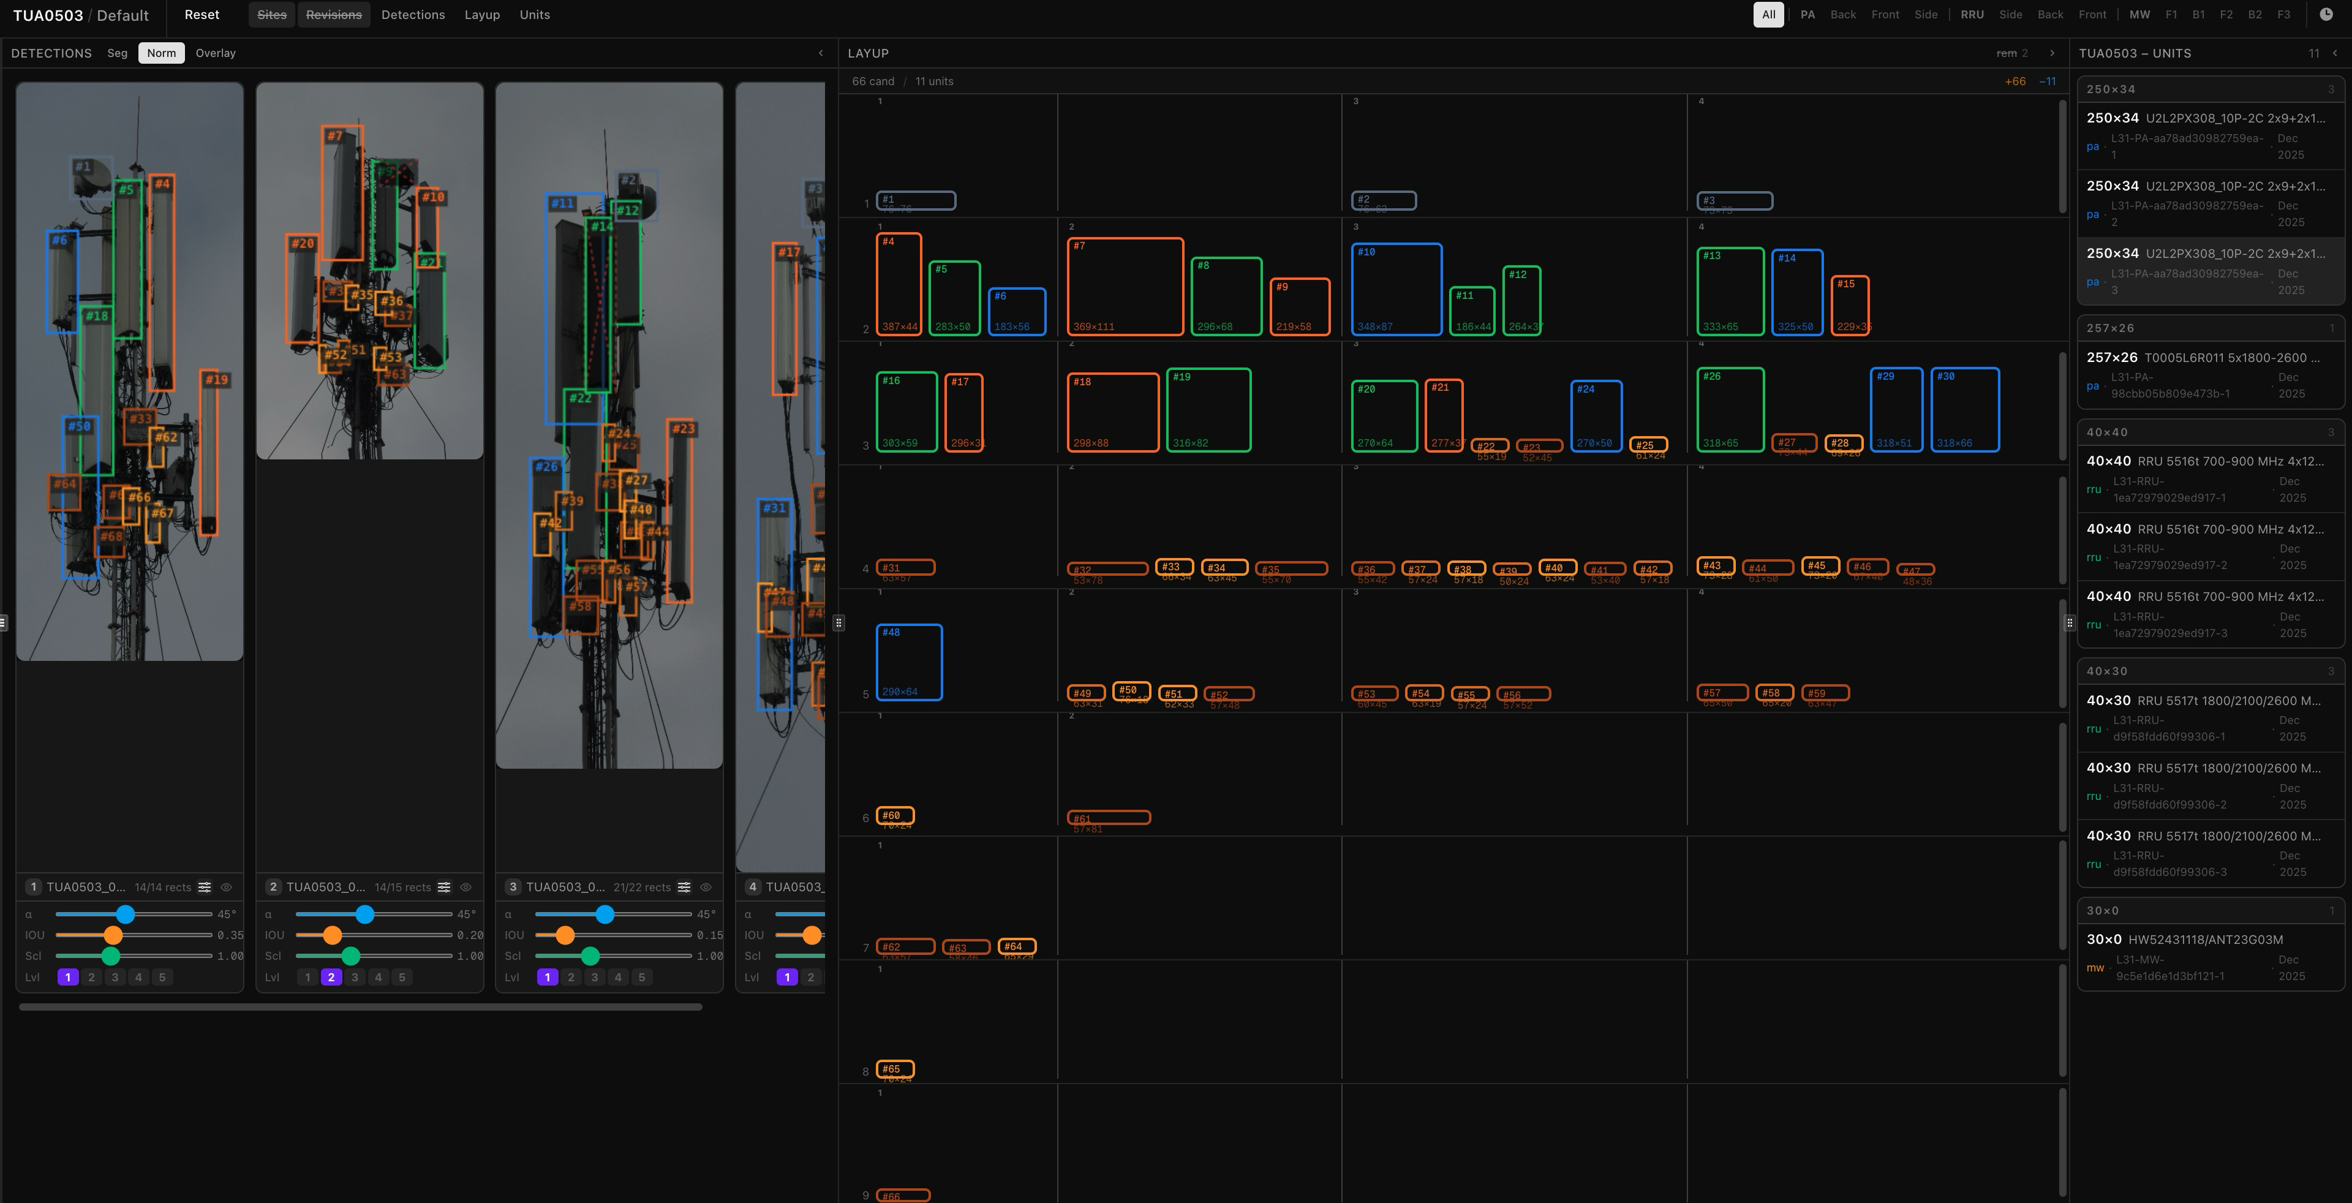Viewport: 2352px width, 1203px height.
Task: Click the clock history icon
Action: [2326, 15]
